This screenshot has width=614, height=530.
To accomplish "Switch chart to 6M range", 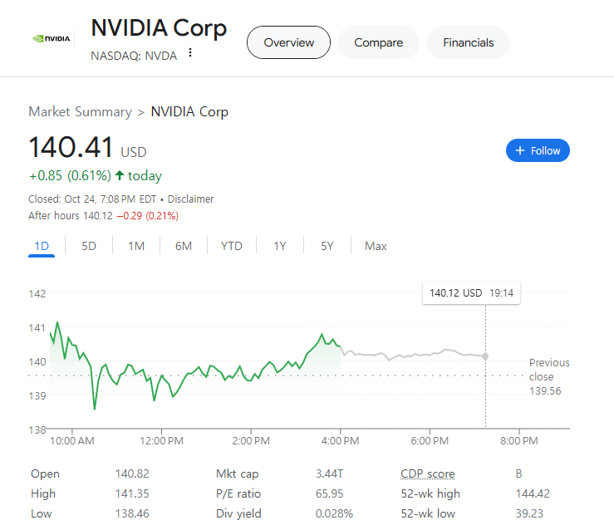I will 184,246.
